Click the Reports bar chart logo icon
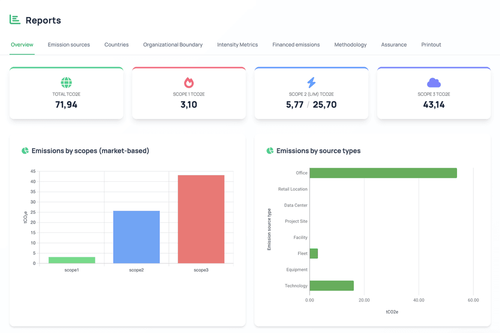The width and height of the screenshot is (500, 333). [15, 20]
